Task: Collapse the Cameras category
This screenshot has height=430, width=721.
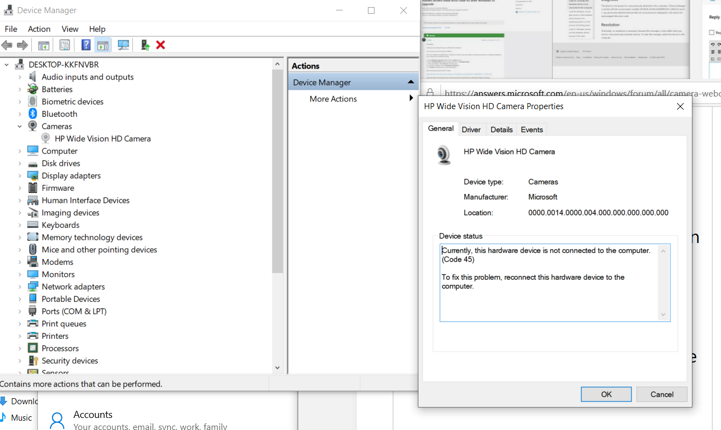Action: 20,126
